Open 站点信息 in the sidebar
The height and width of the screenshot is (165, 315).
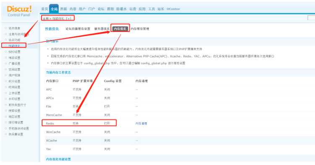[x=14, y=28]
